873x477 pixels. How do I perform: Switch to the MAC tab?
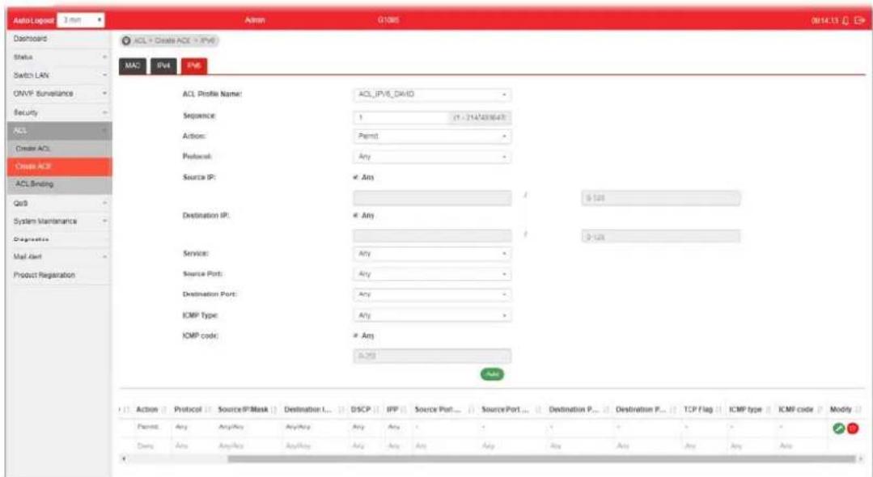[133, 65]
